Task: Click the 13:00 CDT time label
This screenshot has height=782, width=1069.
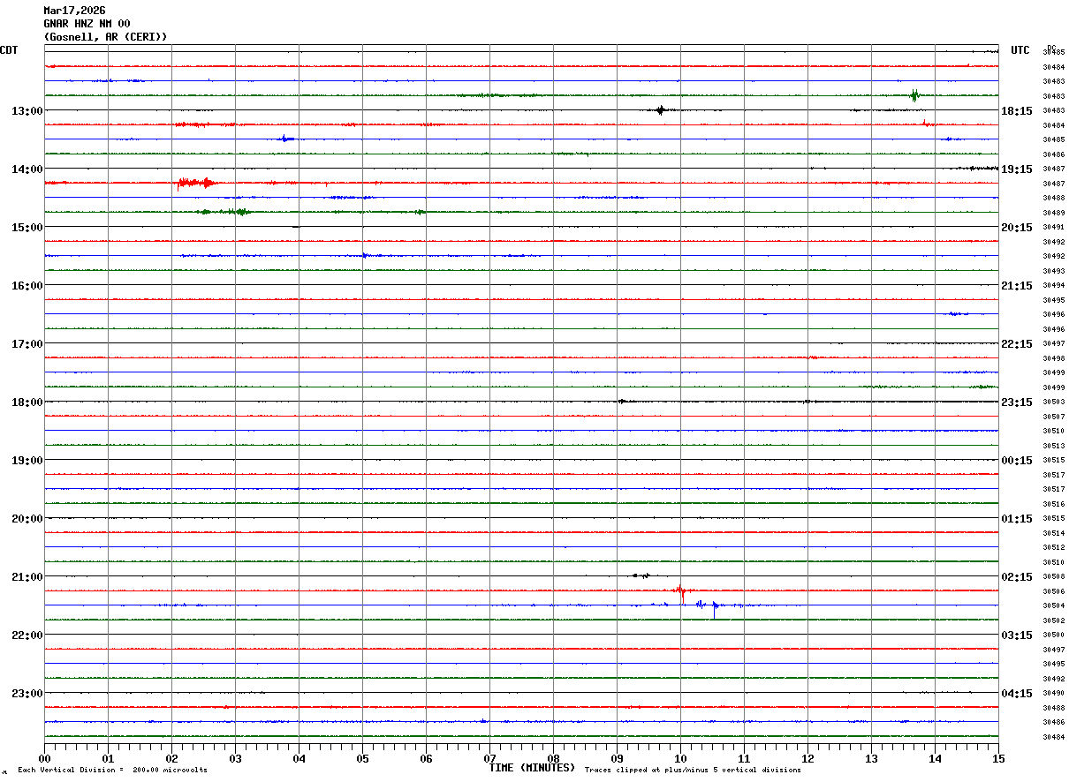Action: click(x=27, y=111)
